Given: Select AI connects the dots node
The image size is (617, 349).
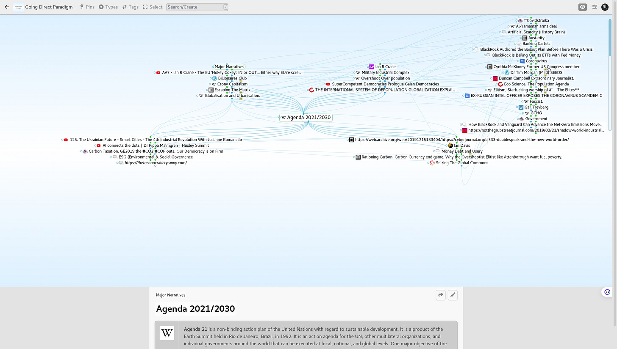Looking at the screenshot, I should tap(153, 146).
